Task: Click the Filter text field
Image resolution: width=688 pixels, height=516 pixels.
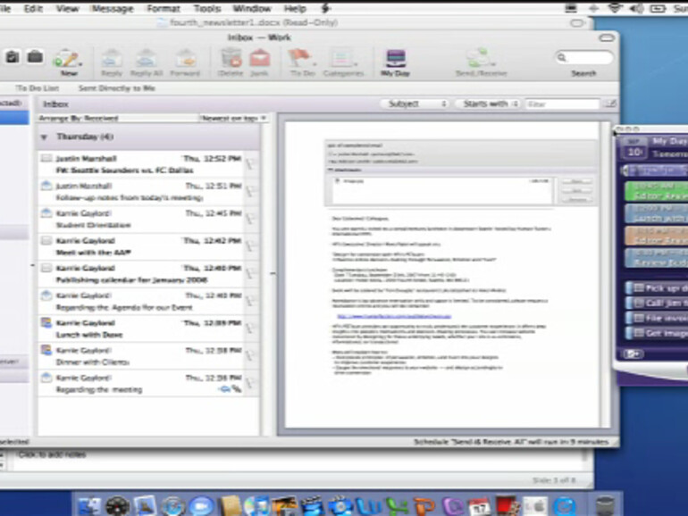Action: click(x=563, y=104)
